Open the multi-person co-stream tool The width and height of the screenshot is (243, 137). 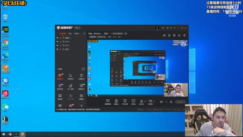click(x=70, y=87)
